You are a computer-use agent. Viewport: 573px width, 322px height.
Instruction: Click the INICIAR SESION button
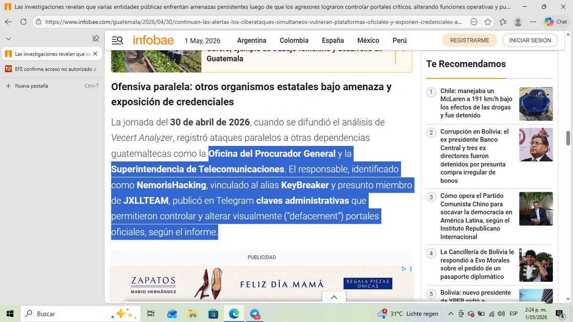point(530,41)
